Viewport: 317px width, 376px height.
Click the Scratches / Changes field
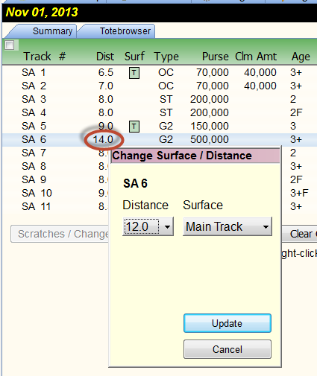[x=60, y=234]
